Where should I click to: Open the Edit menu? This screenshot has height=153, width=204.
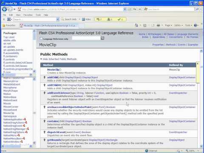(11, 15)
